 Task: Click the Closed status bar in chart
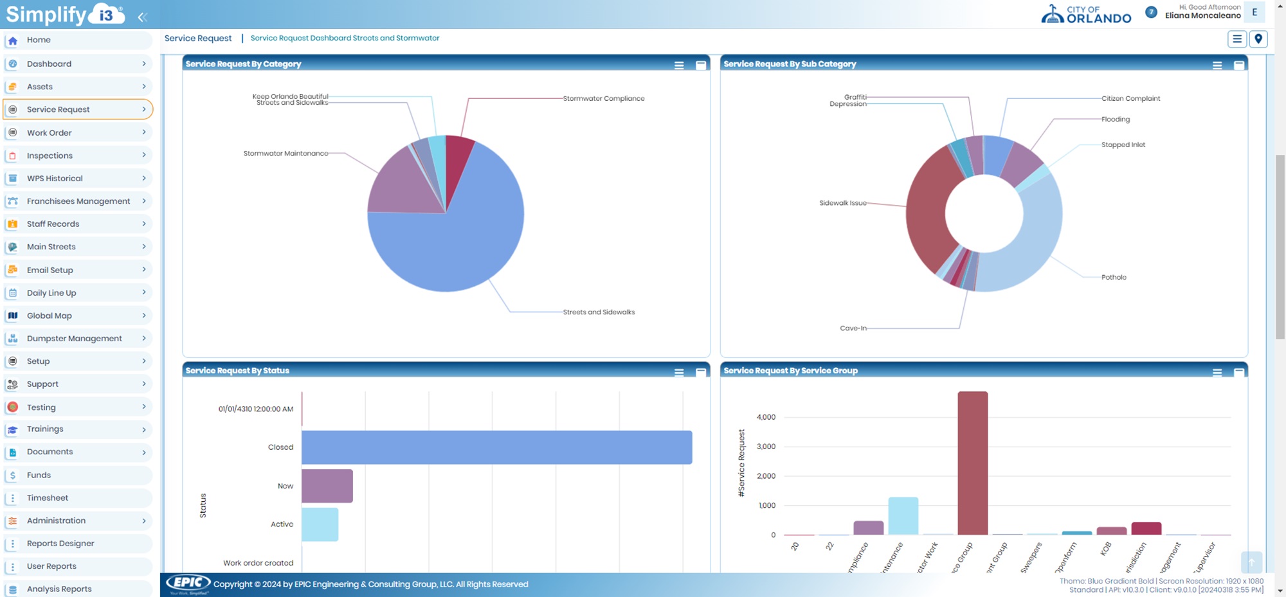[x=496, y=447]
